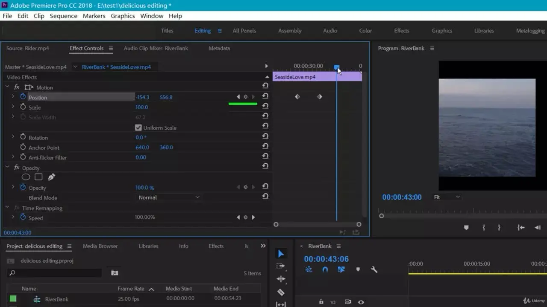Reset the Rotation parameter
Screen dimensions: 547x307
[x=265, y=136]
